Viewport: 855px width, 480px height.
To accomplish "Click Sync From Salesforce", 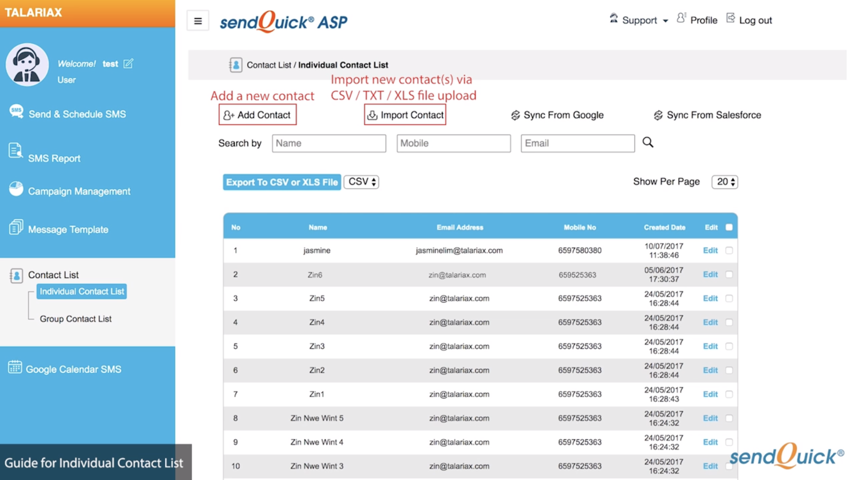I will 708,115.
